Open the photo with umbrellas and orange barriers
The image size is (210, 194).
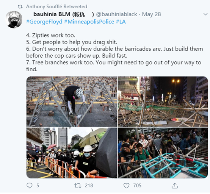(x=72, y=153)
